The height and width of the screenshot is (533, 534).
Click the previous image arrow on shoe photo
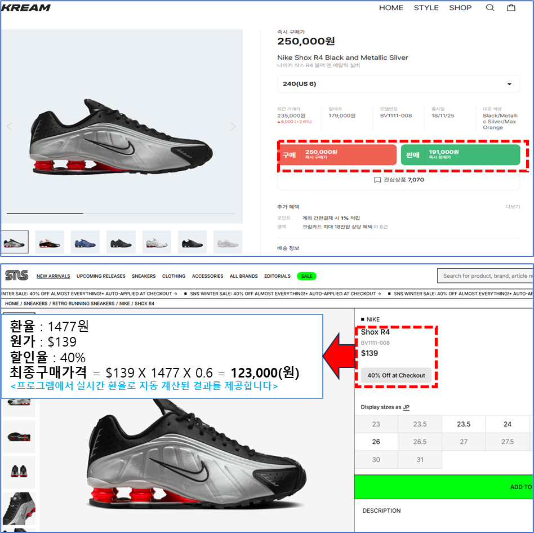pos(10,126)
